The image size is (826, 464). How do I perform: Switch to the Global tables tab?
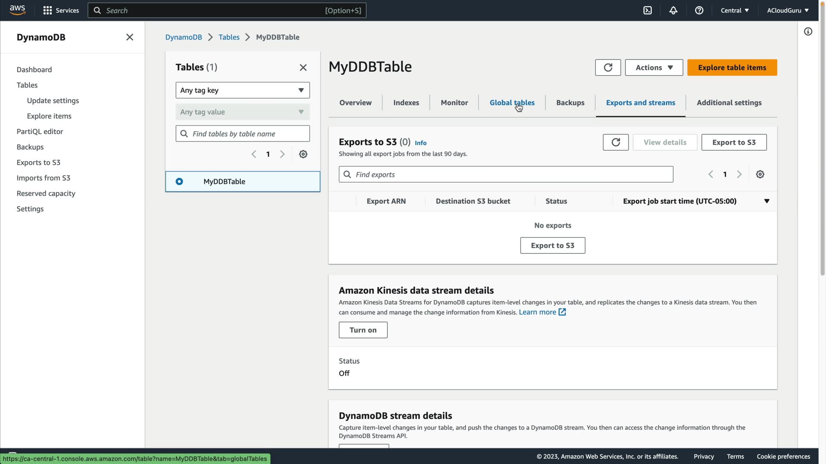(x=512, y=103)
